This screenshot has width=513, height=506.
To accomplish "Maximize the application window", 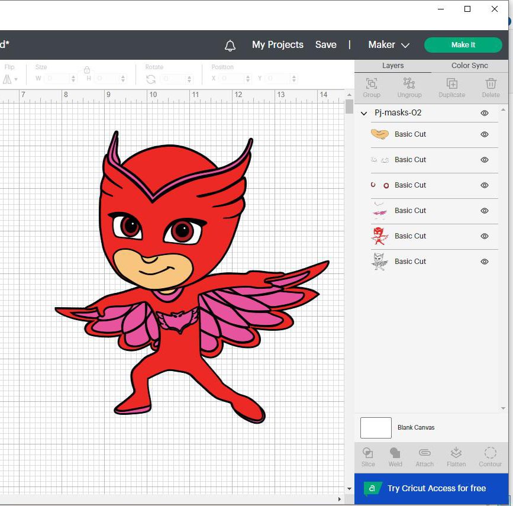I will (467, 9).
